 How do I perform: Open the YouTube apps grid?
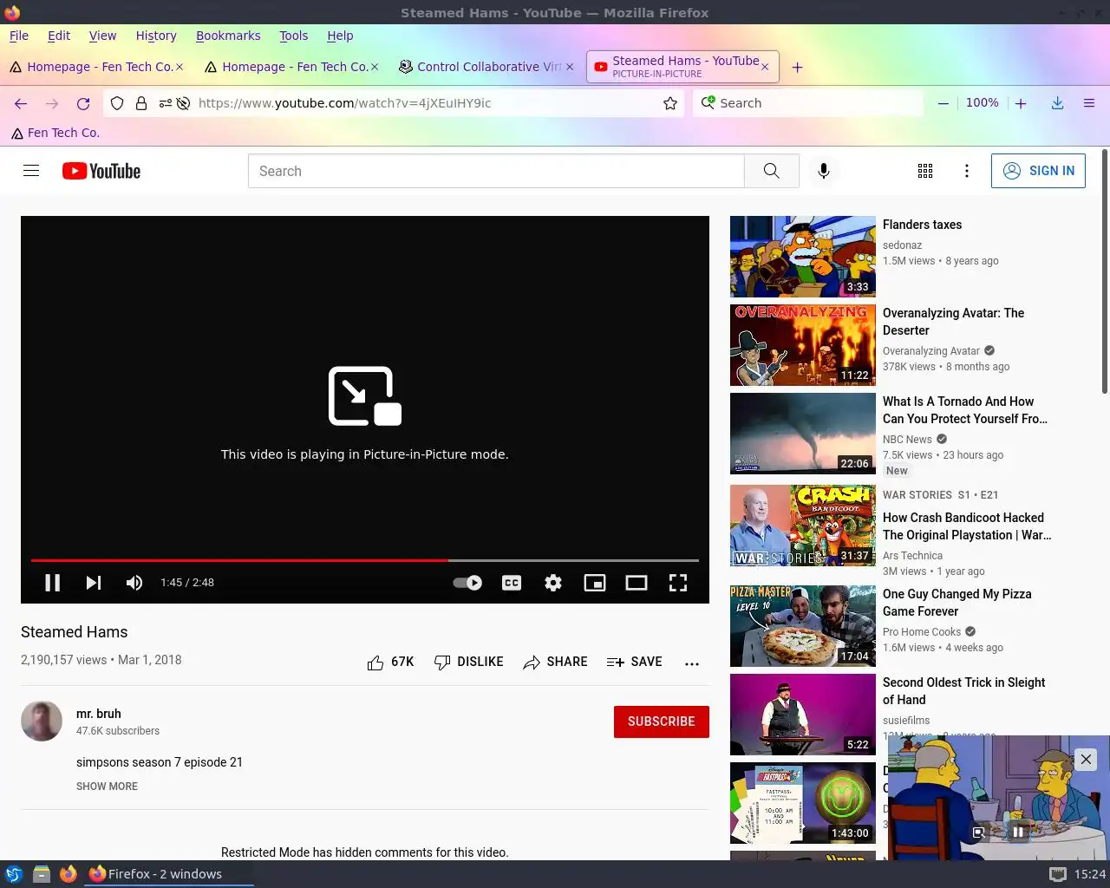925,171
